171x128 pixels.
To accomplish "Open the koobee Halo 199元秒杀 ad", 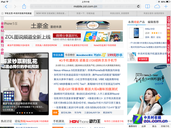I will [x=100, y=55].
